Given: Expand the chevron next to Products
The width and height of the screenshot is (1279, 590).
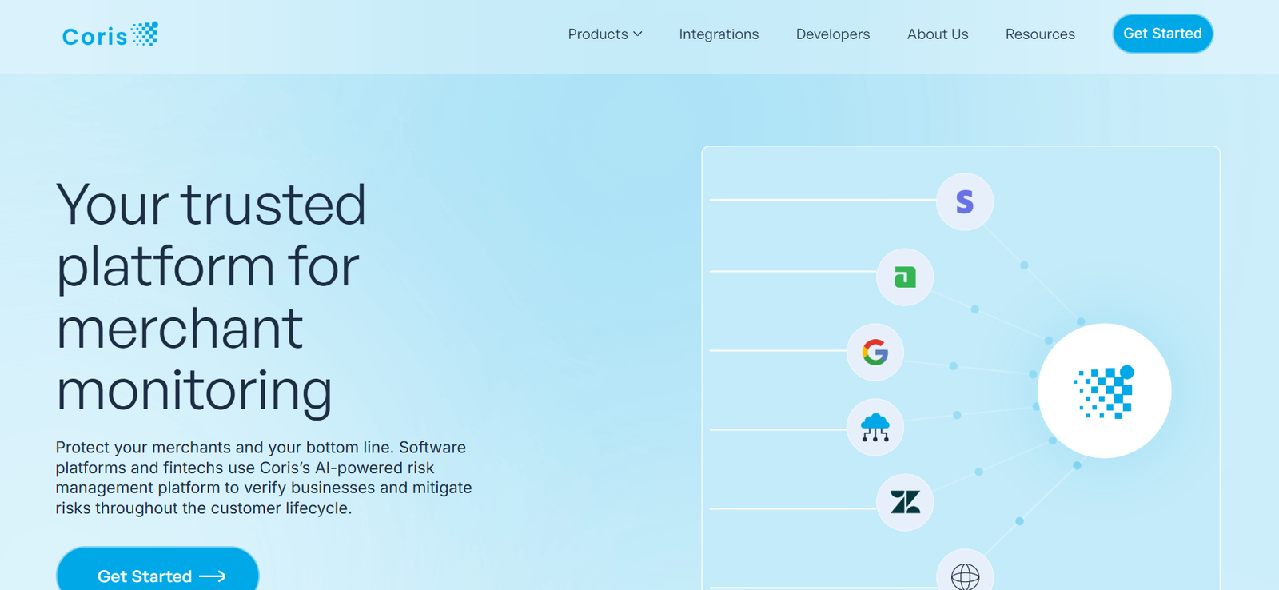Looking at the screenshot, I should 638,34.
